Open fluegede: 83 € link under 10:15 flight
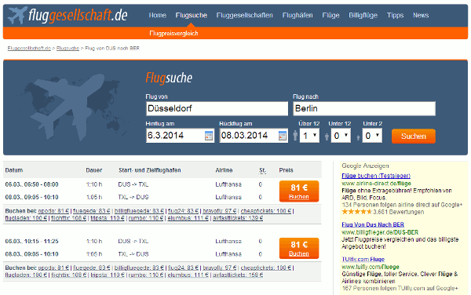 click(x=92, y=268)
